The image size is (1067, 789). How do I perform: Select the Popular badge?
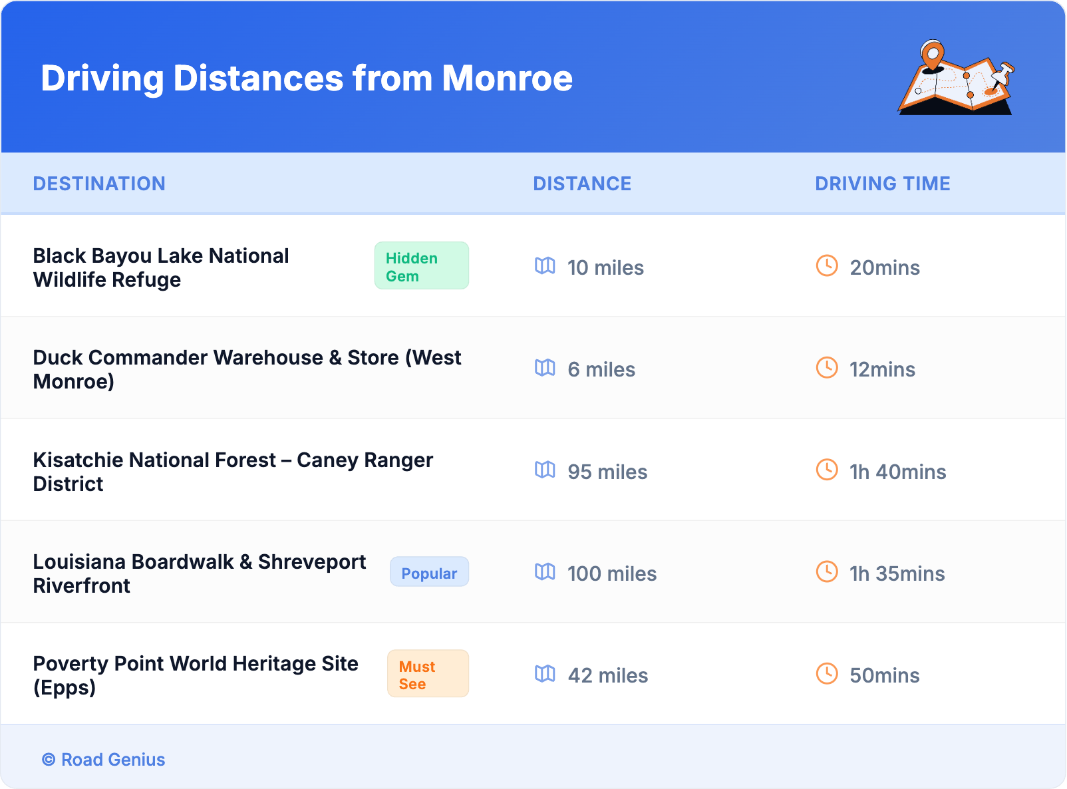[429, 572]
